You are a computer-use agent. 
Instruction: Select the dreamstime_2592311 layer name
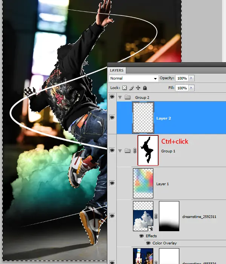(199, 217)
